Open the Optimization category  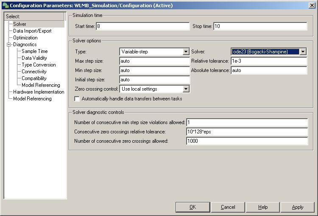pyautogui.click(x=25, y=38)
